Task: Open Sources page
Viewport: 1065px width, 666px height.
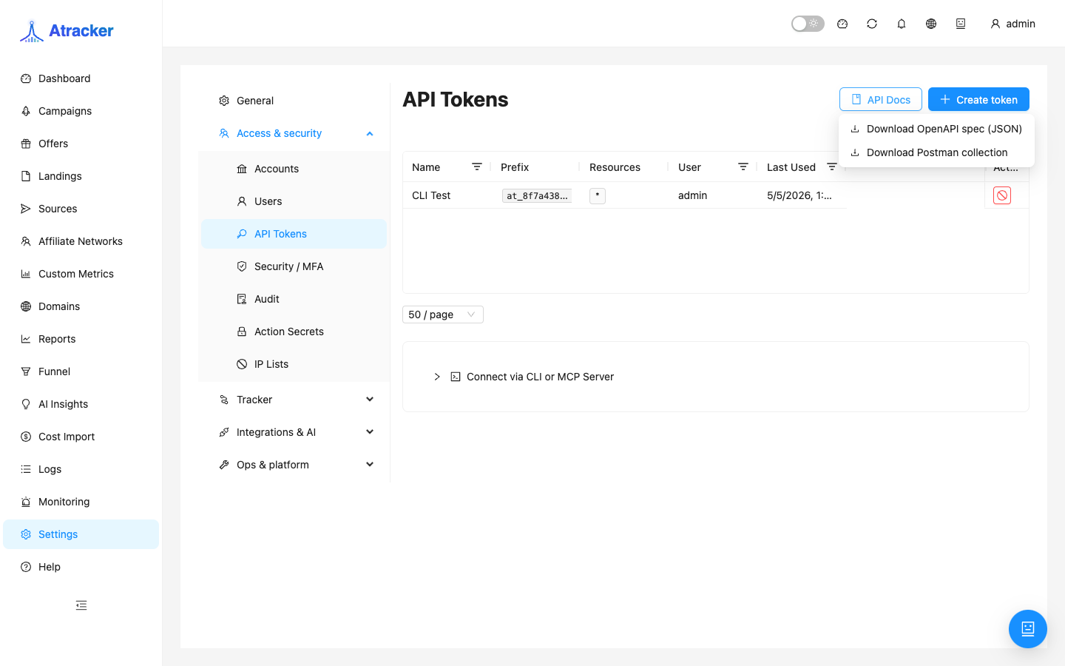Action: (81, 209)
